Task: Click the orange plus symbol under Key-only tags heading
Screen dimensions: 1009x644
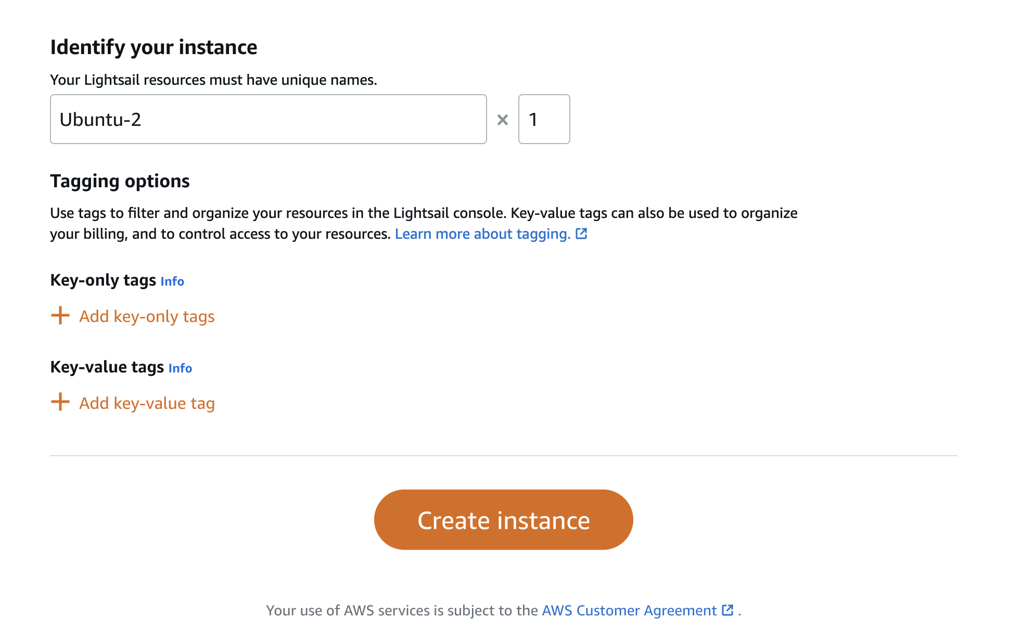Action: (60, 316)
